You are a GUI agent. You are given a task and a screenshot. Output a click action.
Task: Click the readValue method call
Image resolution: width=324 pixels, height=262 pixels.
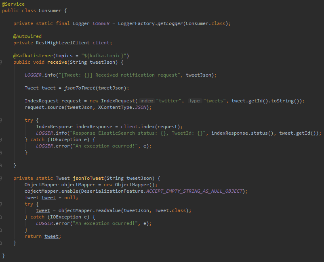point(108,210)
